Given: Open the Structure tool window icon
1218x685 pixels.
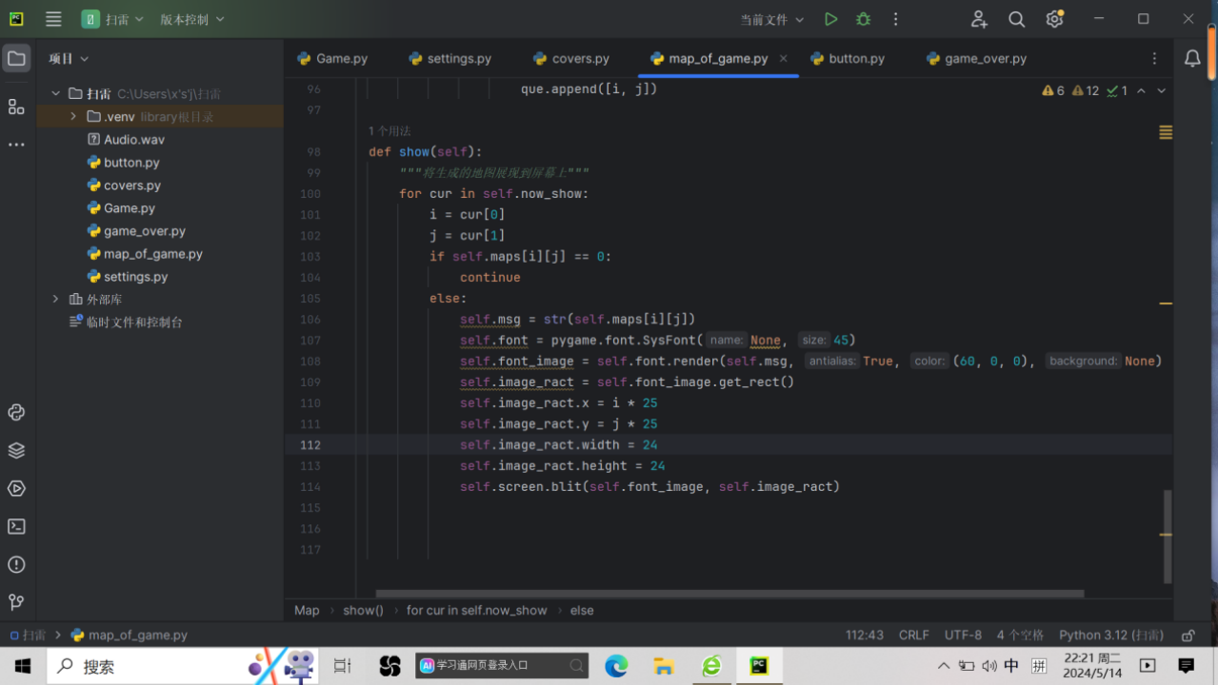Looking at the screenshot, I should (16, 107).
